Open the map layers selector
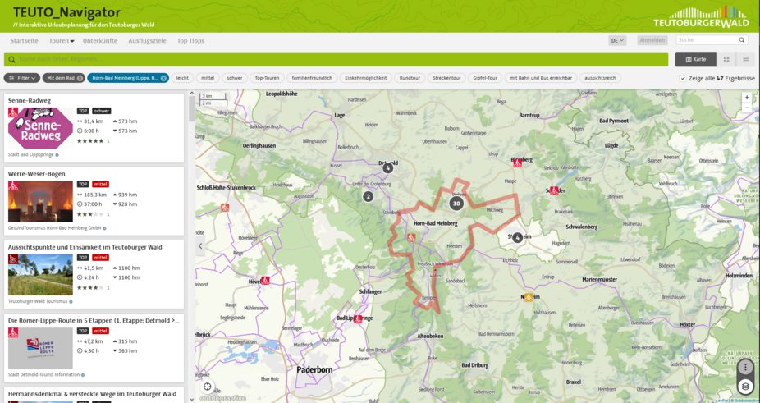The width and height of the screenshot is (760, 403). coord(744,386)
